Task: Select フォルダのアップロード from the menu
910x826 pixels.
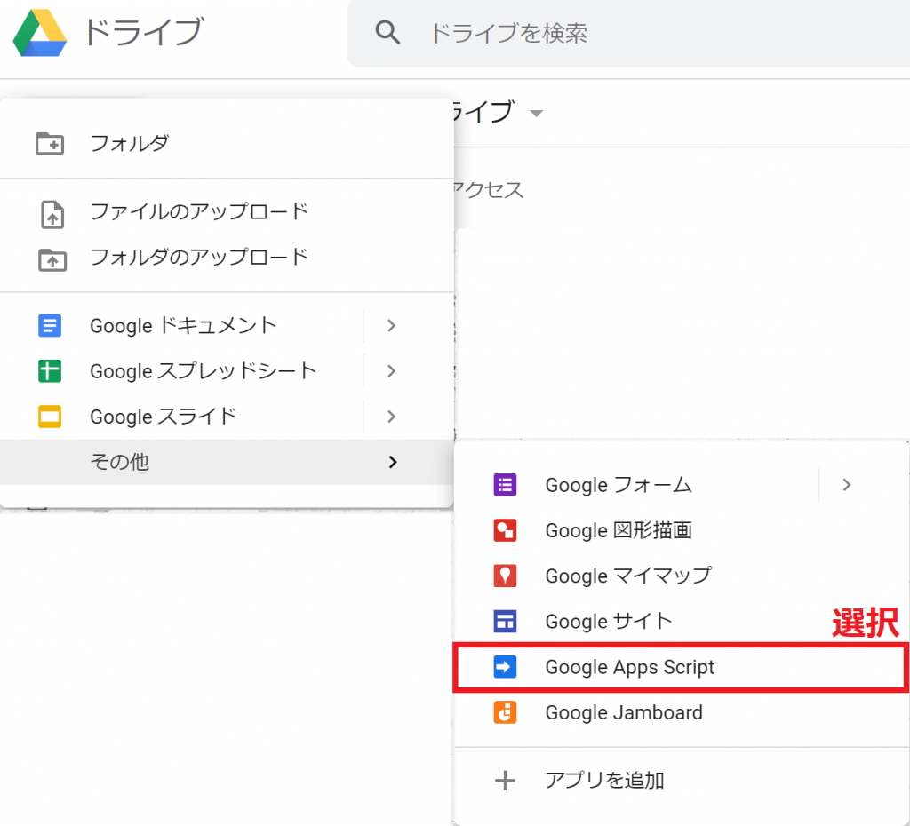Action: [200, 258]
